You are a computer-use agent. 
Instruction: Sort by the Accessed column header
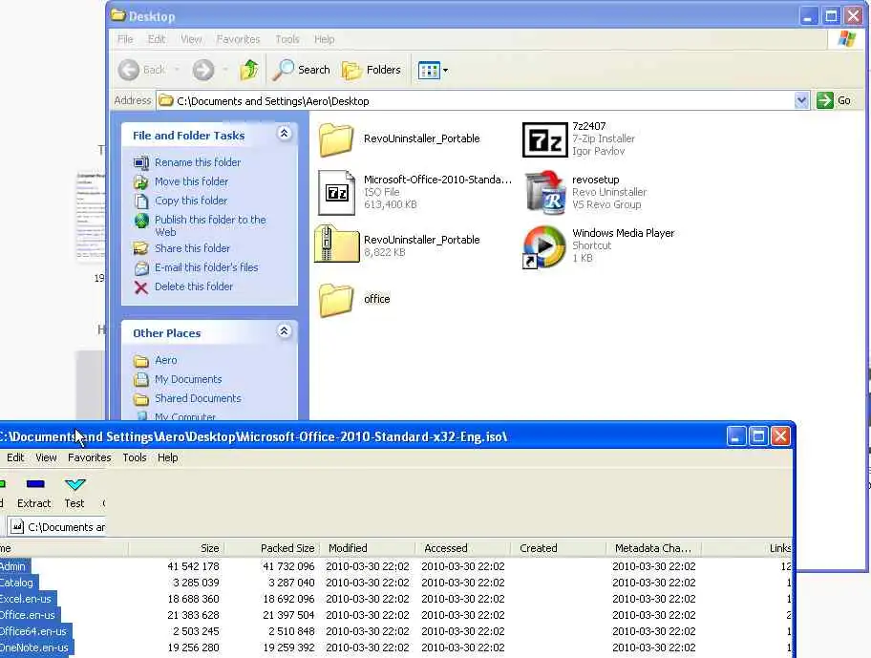[462, 548]
